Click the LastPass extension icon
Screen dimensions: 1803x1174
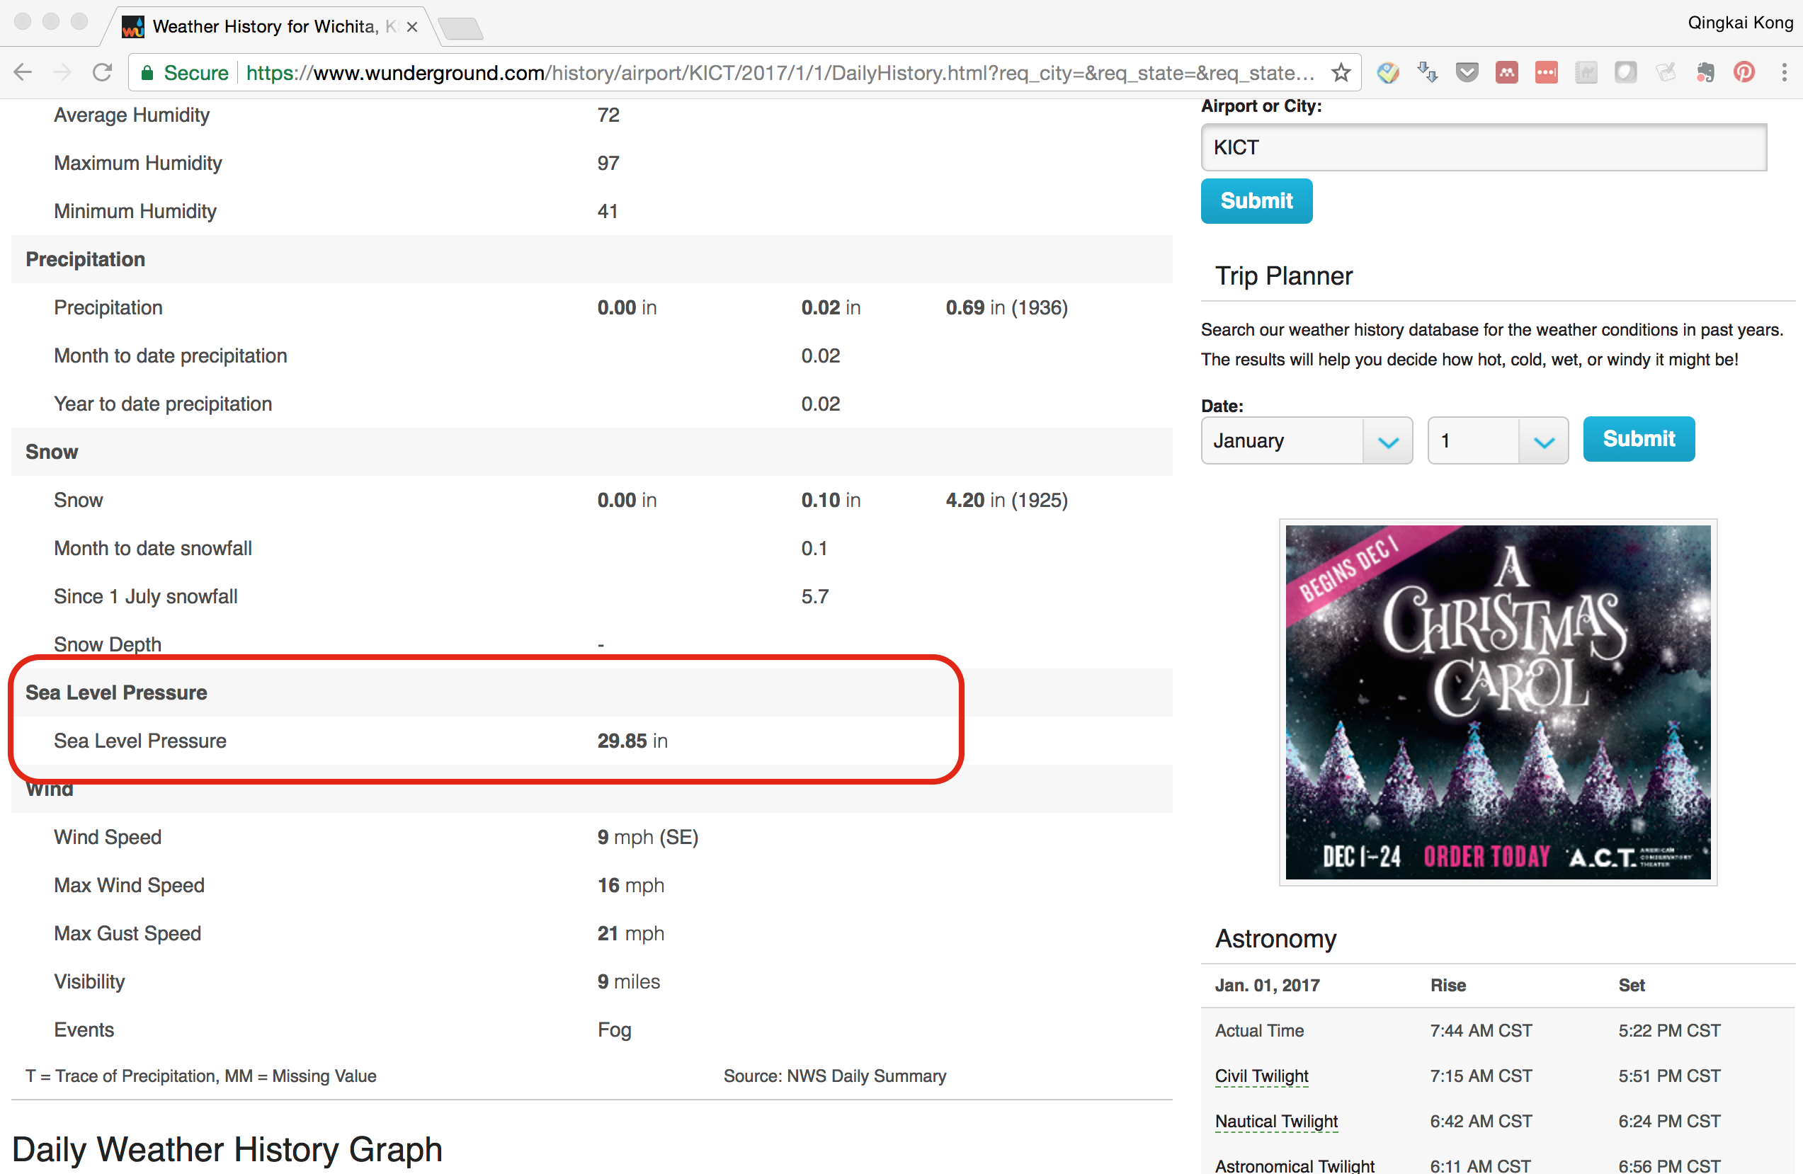click(1546, 73)
